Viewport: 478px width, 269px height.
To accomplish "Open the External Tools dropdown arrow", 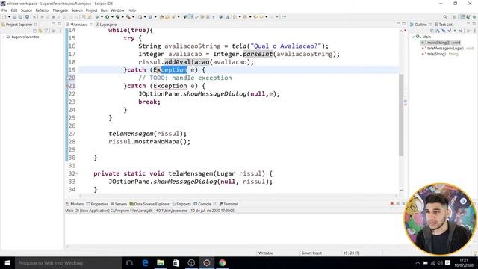I will tap(133, 17).
